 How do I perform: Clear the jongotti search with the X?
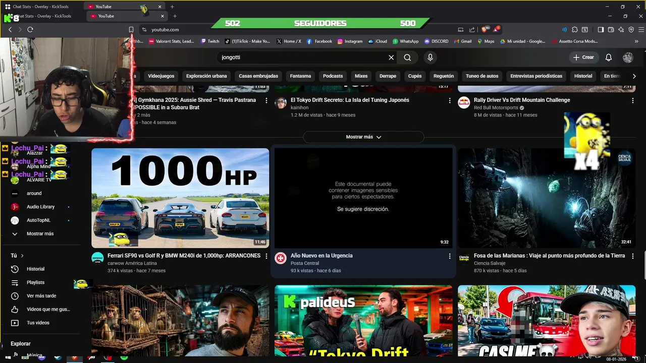(x=391, y=57)
